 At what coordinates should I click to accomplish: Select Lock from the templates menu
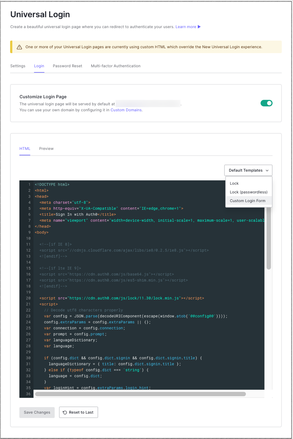tap(234, 183)
